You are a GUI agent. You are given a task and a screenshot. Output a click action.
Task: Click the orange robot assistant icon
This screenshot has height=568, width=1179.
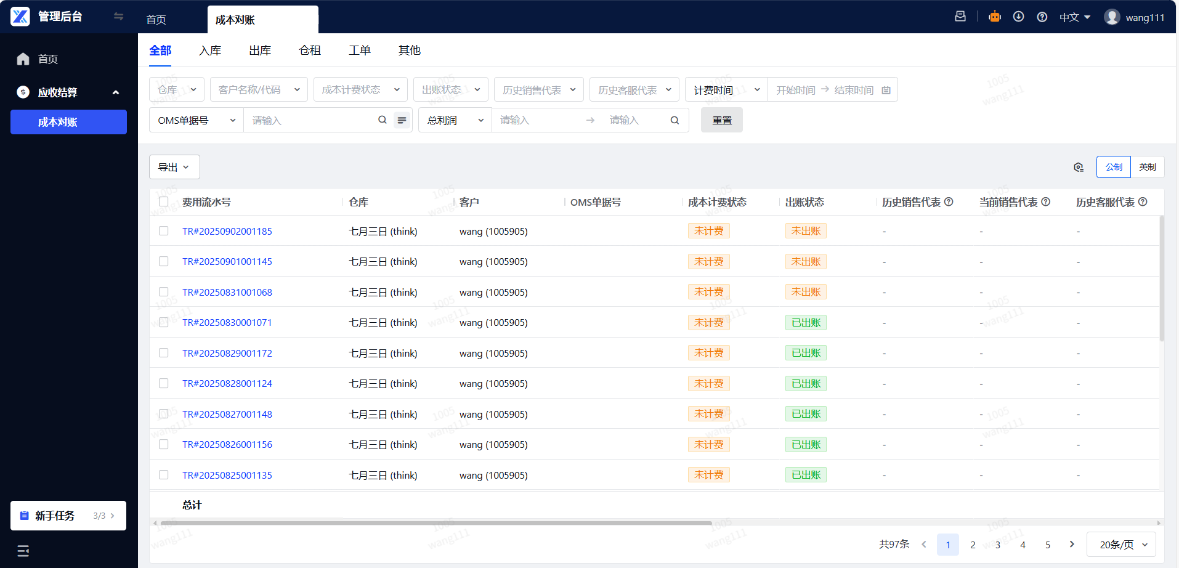click(995, 17)
